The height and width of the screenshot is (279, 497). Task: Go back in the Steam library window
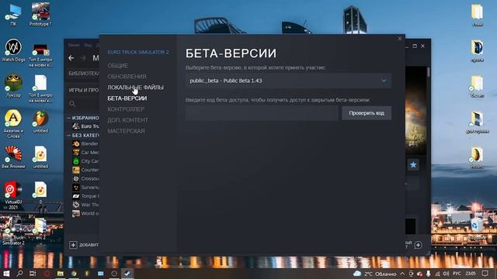[71, 58]
